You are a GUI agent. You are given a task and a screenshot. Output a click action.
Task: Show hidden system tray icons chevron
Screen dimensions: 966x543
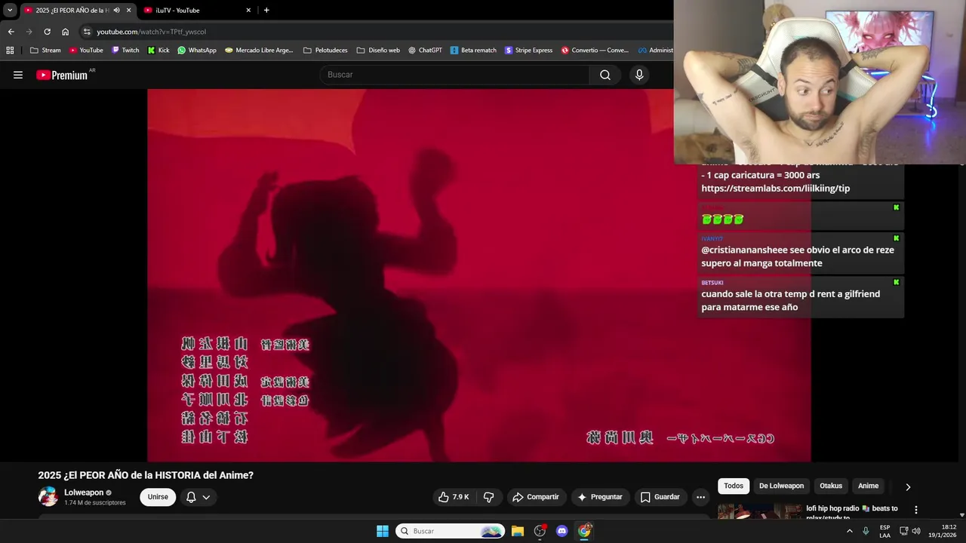[850, 531]
